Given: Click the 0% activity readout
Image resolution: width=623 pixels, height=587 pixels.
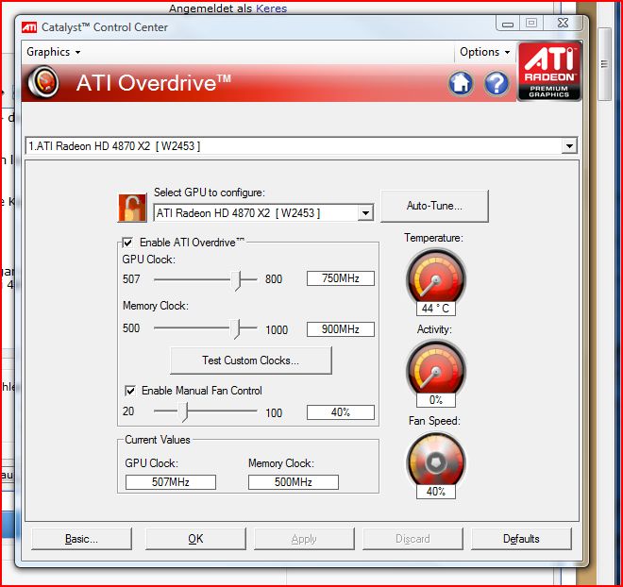Looking at the screenshot, I should 436,400.
